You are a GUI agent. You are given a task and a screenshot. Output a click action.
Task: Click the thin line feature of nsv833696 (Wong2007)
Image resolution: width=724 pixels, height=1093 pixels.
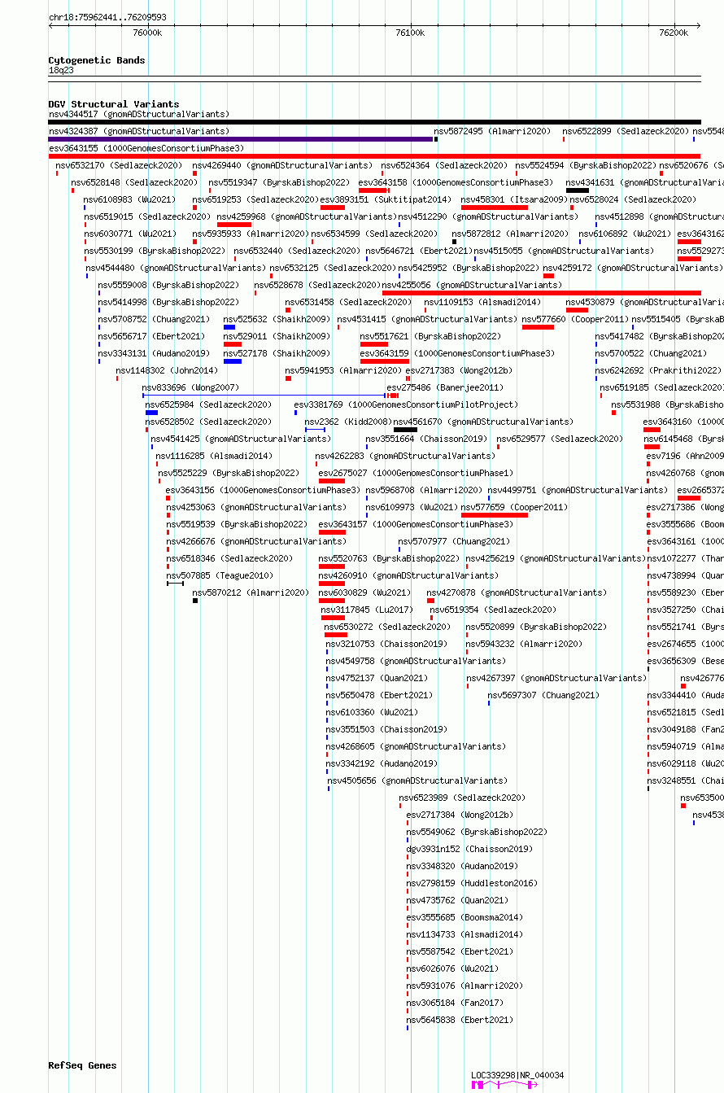click(264, 396)
